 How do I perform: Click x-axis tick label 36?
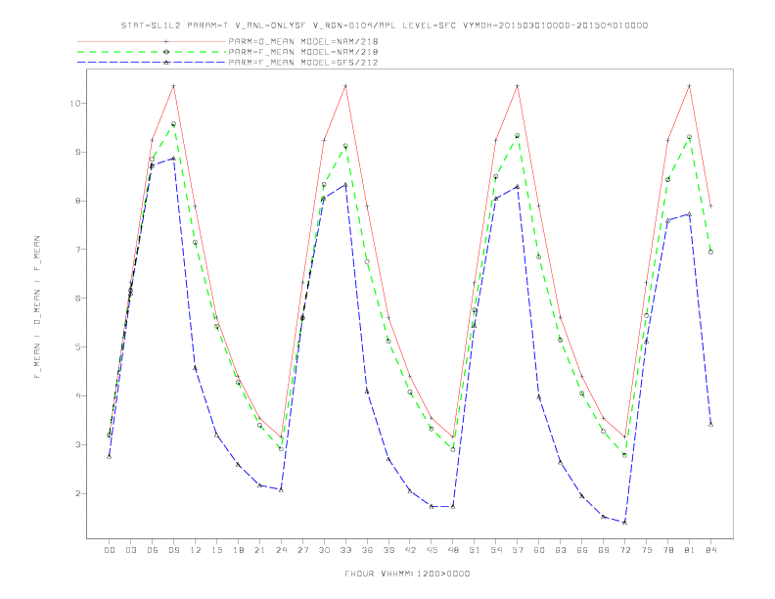pyautogui.click(x=367, y=550)
